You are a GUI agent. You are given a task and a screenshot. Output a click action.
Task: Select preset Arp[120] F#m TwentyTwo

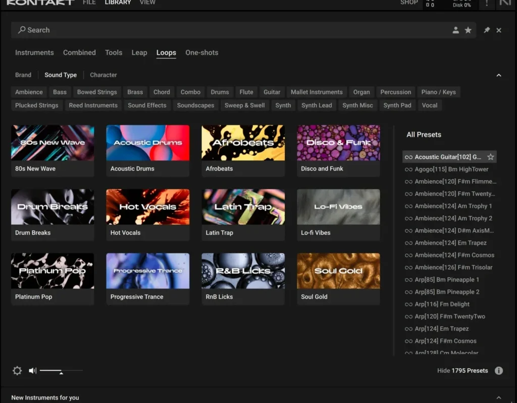point(450,316)
